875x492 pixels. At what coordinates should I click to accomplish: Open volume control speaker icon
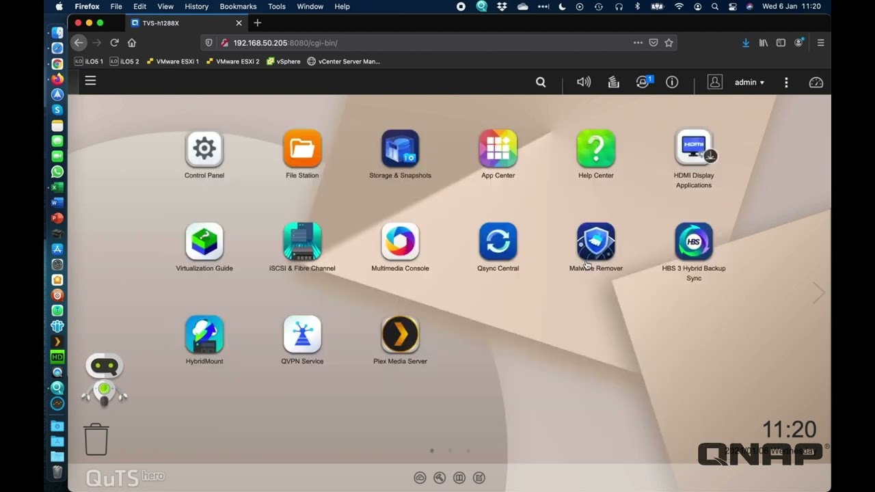pyautogui.click(x=584, y=82)
